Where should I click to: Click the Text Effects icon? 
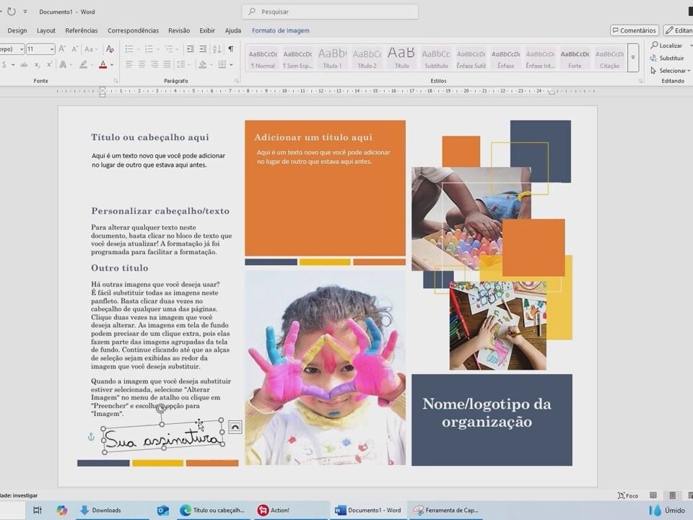pos(64,64)
